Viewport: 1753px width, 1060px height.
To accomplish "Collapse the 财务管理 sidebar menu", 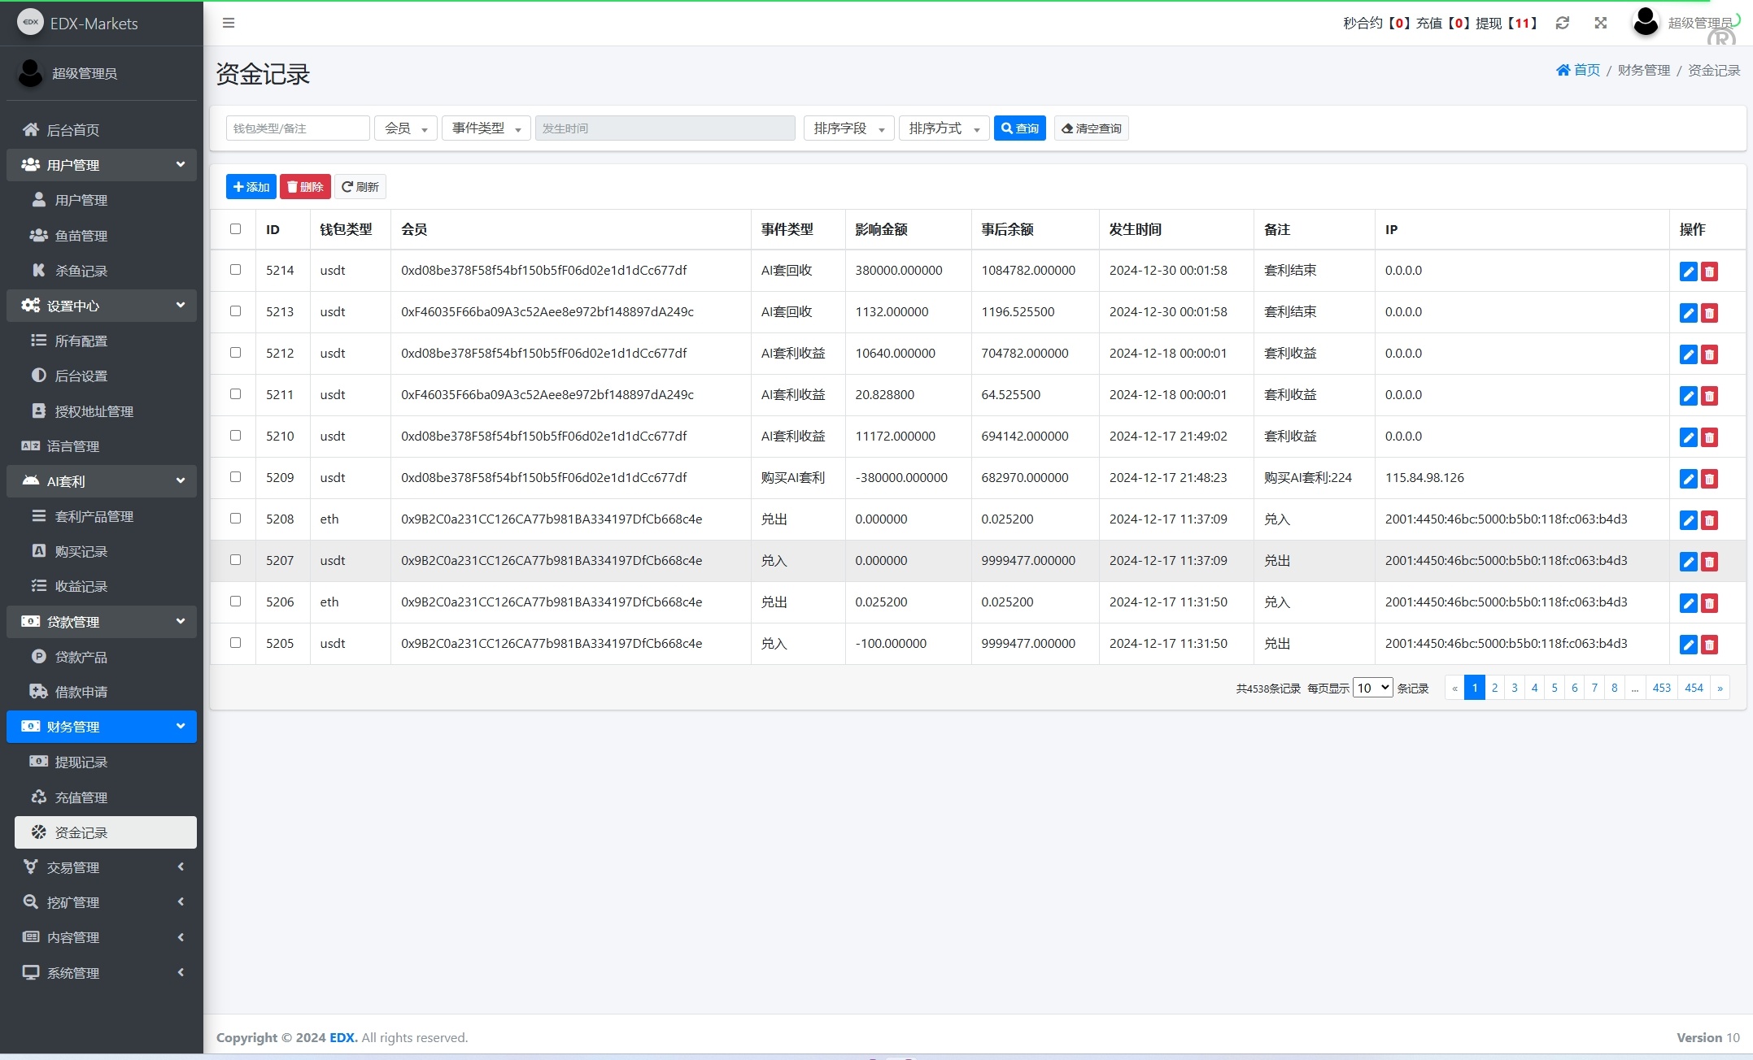I will tap(101, 726).
